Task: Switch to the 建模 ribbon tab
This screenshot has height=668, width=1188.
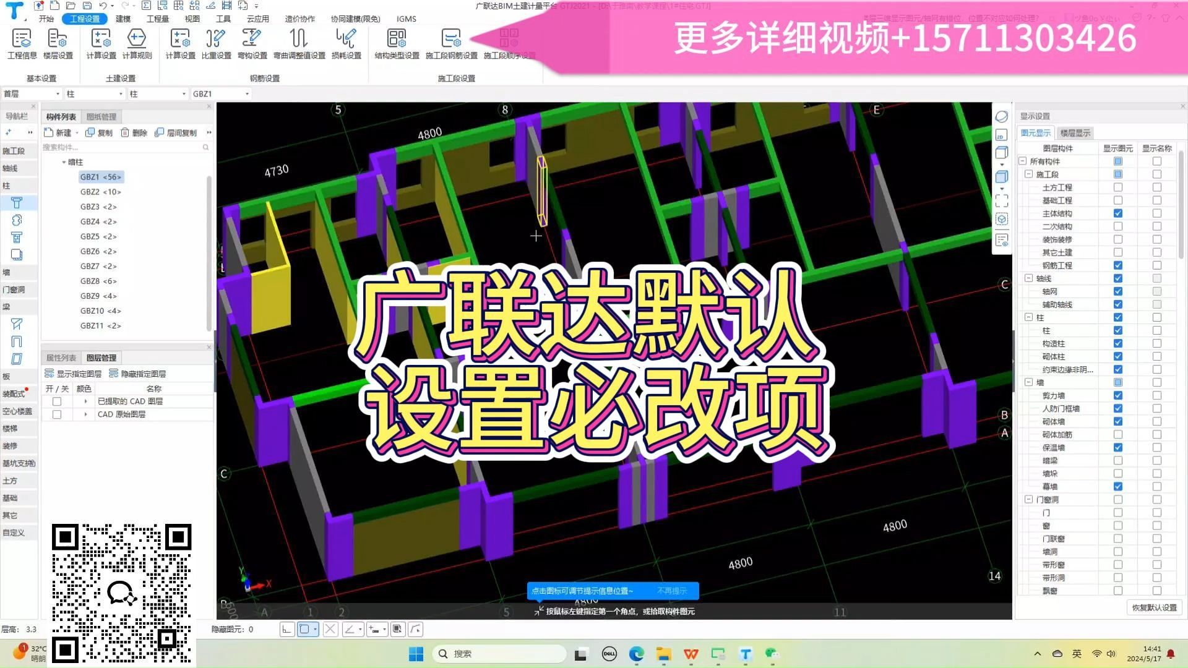Action: pos(122,19)
